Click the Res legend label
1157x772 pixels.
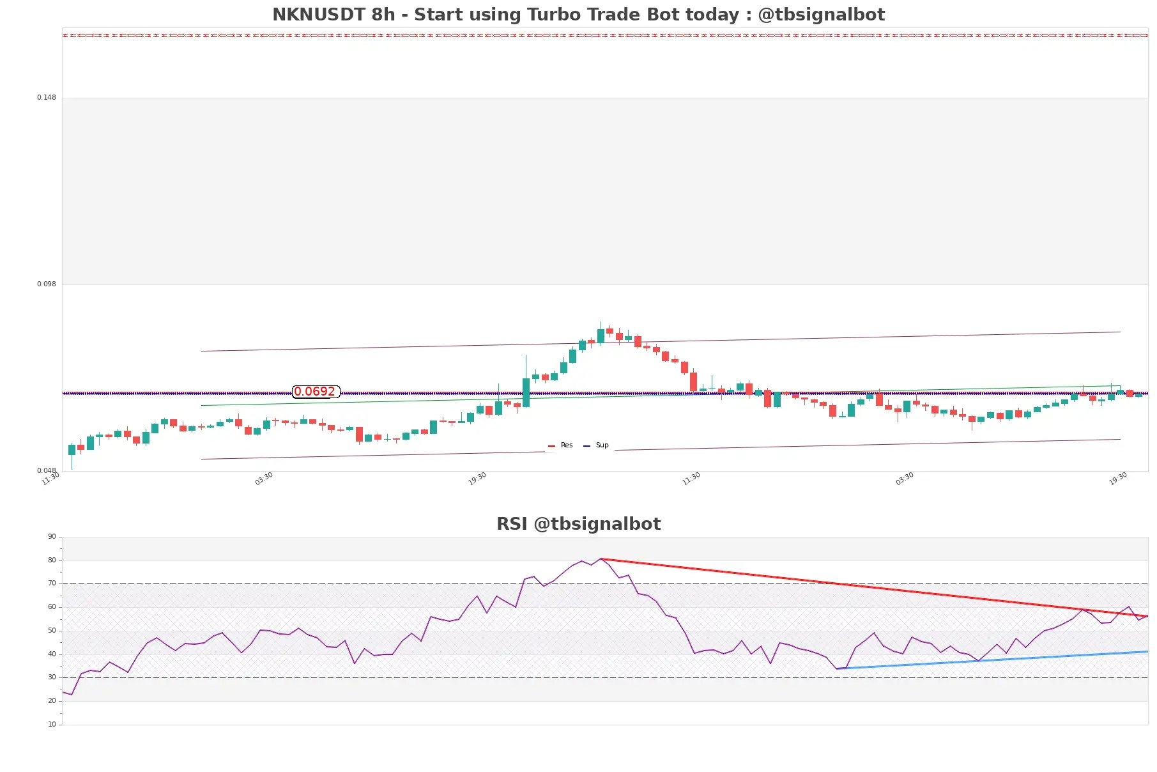point(567,445)
